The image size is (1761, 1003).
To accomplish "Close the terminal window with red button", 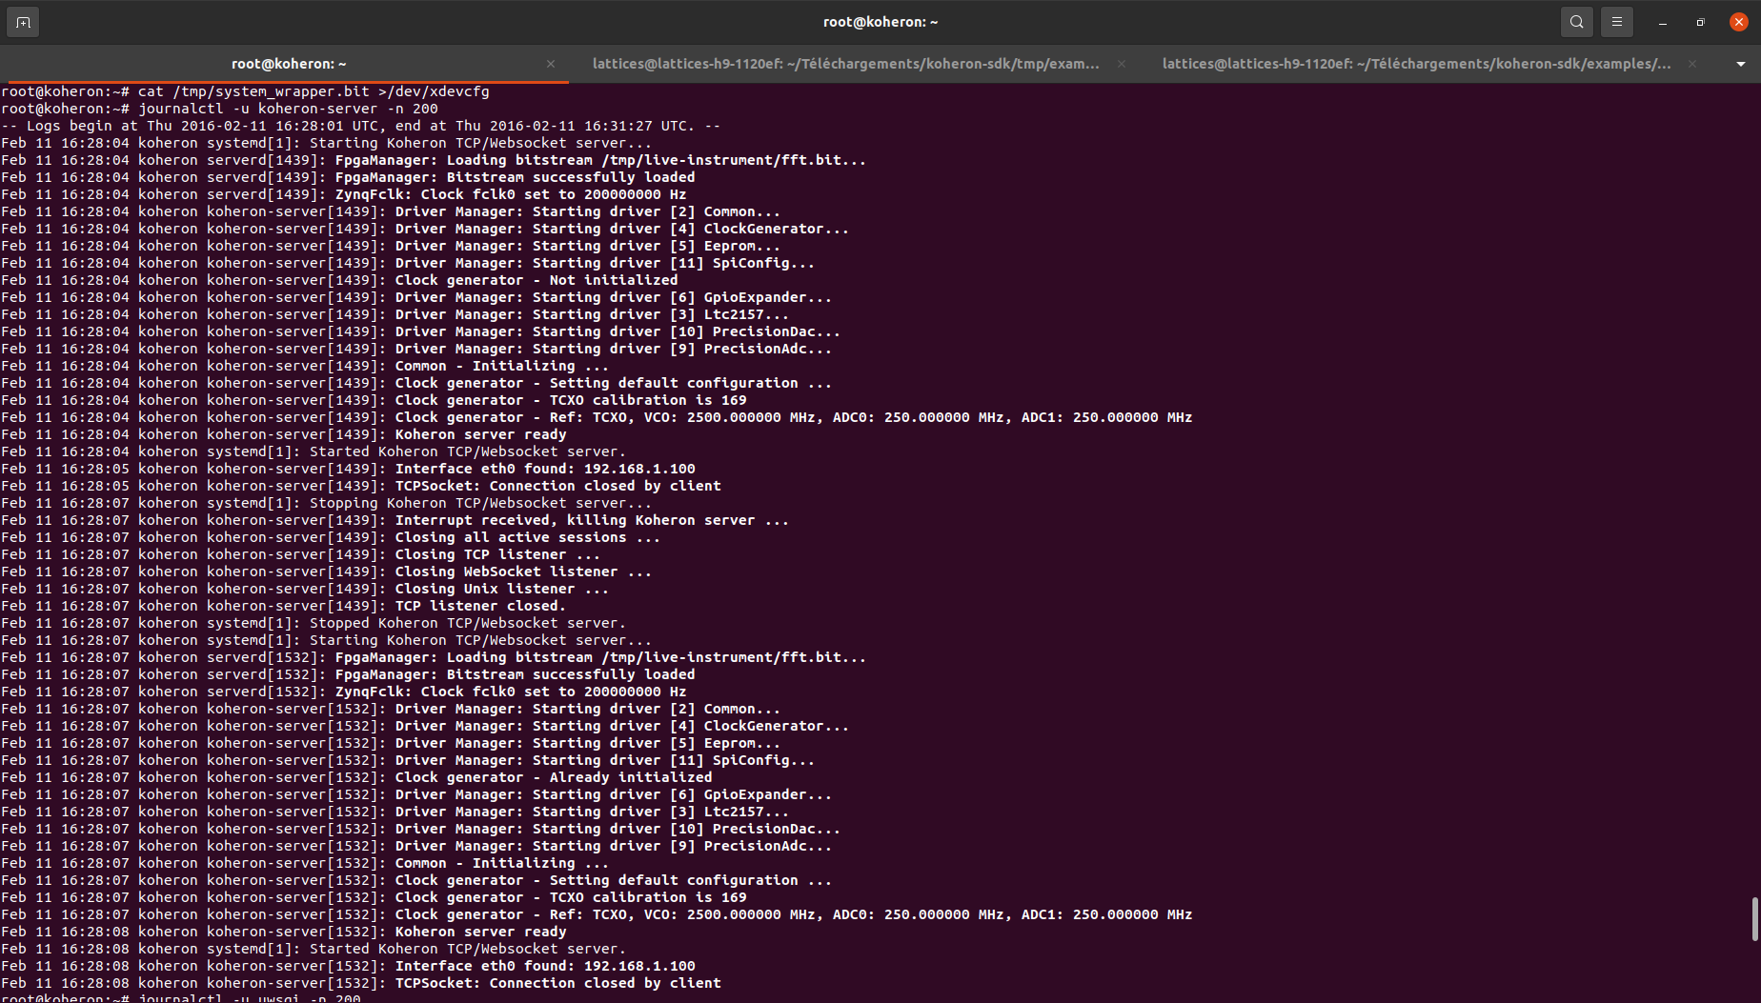I will click(x=1738, y=21).
